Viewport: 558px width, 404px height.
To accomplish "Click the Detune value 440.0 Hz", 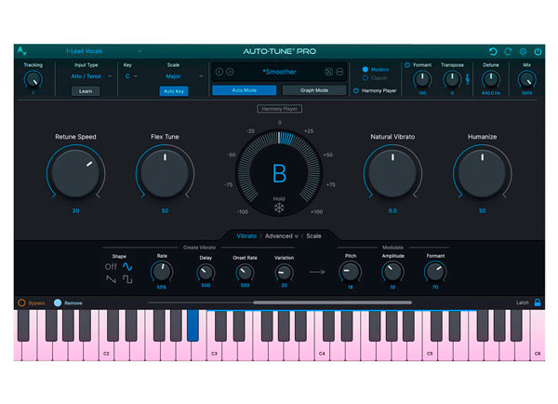I will (491, 93).
